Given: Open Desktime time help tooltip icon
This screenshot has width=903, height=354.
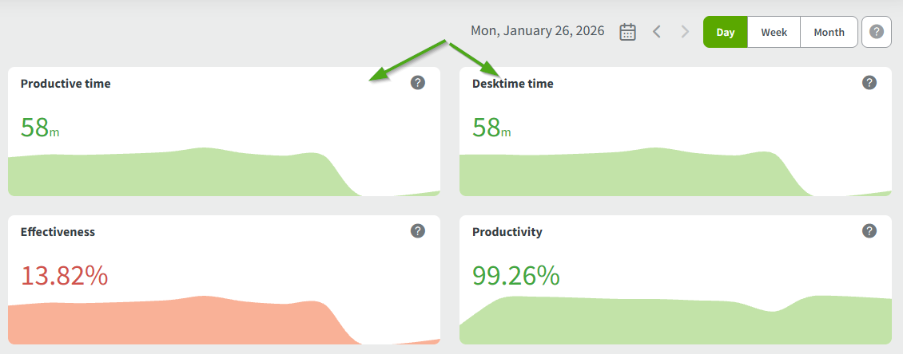Looking at the screenshot, I should click(869, 82).
